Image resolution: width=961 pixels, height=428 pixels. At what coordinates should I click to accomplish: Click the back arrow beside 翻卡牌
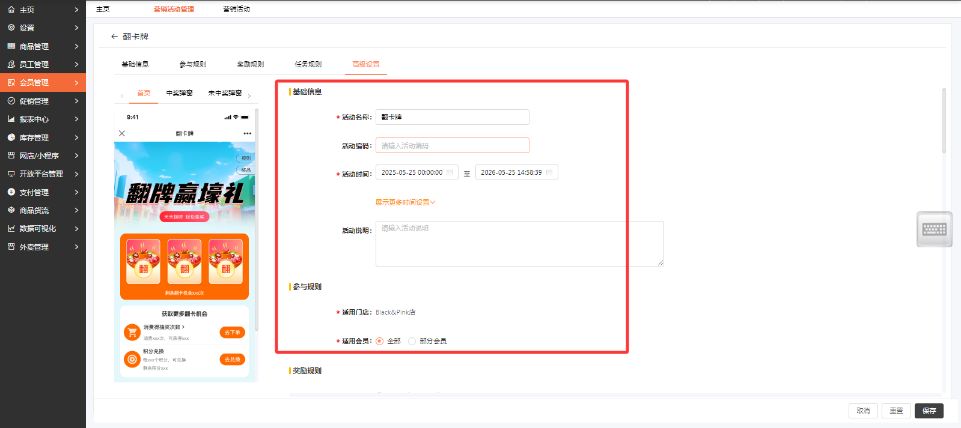tap(114, 37)
